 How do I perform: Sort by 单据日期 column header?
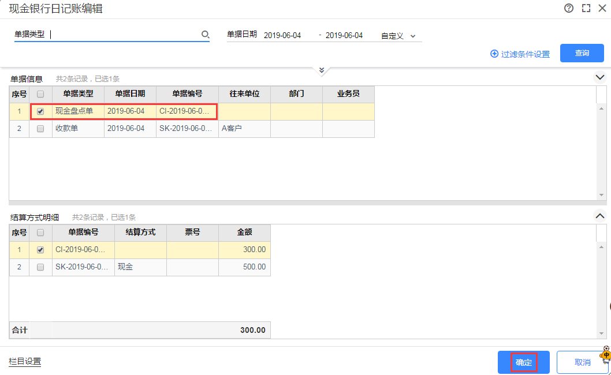click(x=130, y=94)
